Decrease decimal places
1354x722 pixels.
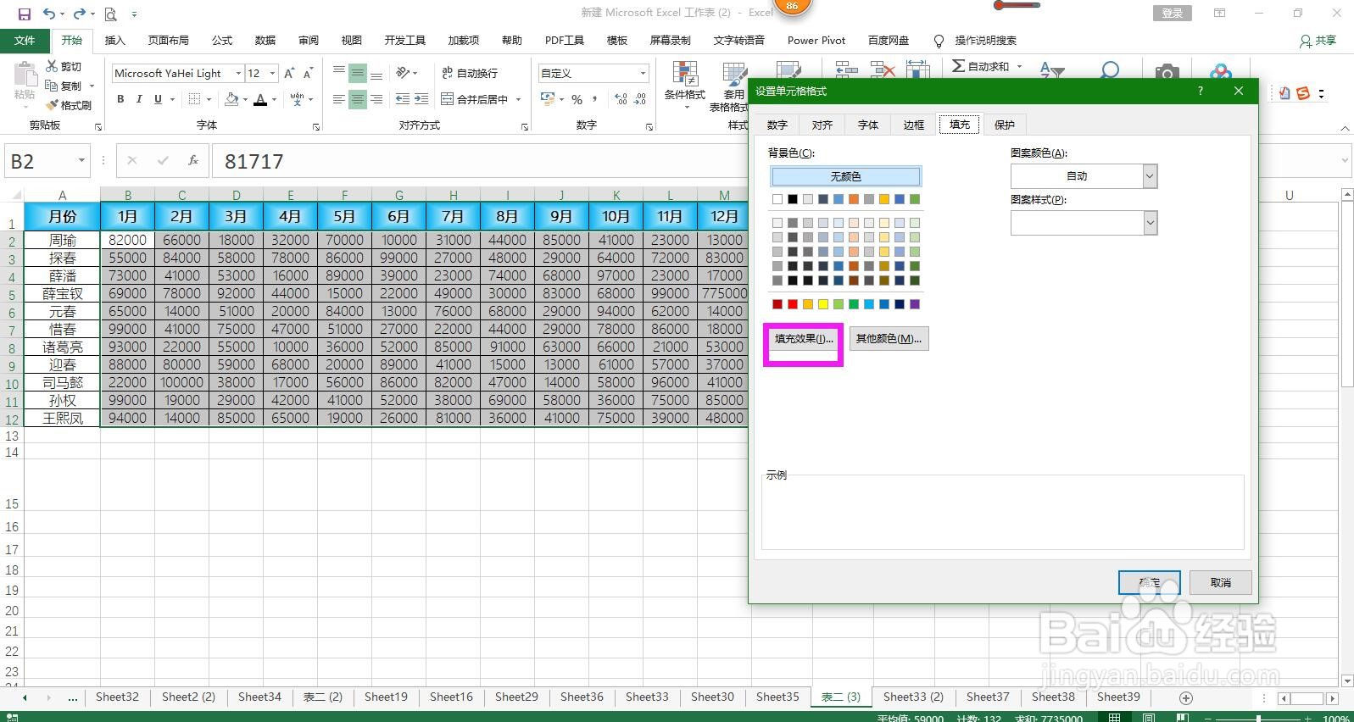(x=642, y=99)
